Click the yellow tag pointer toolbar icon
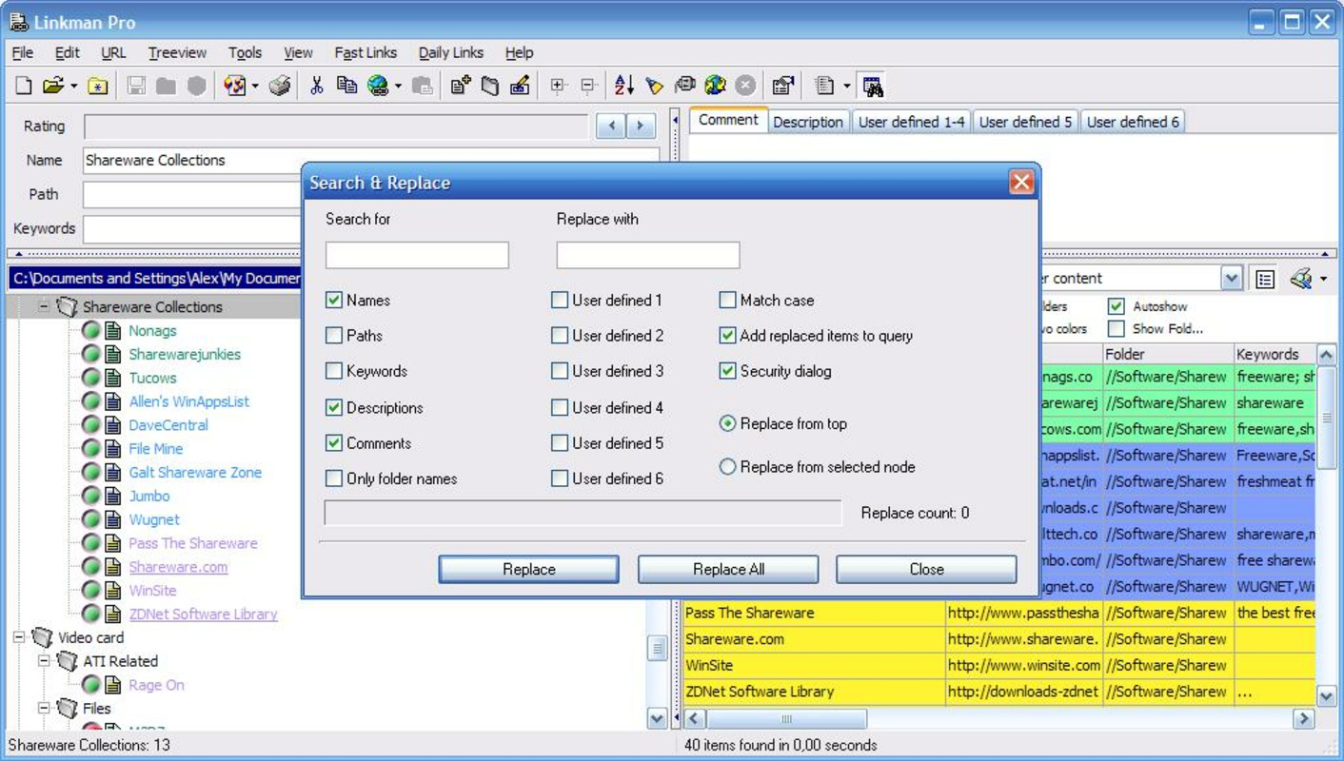The width and height of the screenshot is (1344, 761). [654, 86]
